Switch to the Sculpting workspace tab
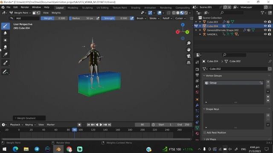The height and width of the screenshot is (153, 273). click(87, 8)
